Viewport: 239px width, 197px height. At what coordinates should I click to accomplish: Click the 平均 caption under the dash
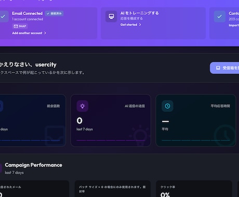tap(165, 129)
